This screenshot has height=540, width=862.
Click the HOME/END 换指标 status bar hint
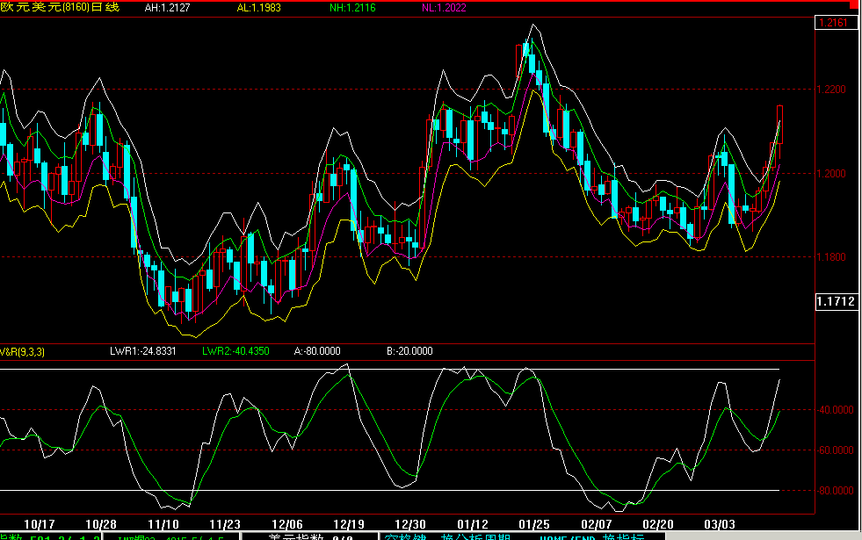tap(591, 536)
